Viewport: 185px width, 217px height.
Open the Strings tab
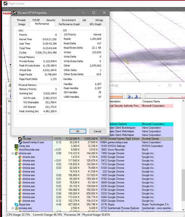[99, 20]
